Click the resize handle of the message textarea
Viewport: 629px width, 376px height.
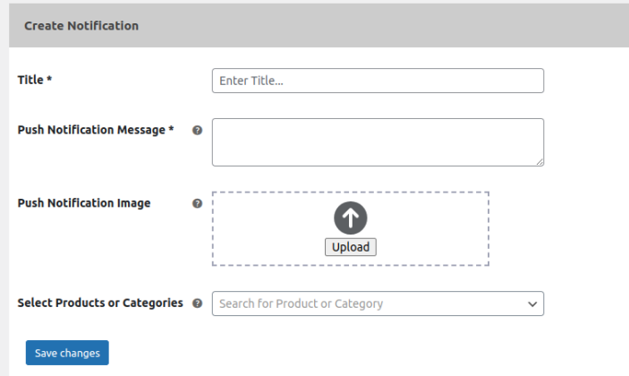pos(540,162)
